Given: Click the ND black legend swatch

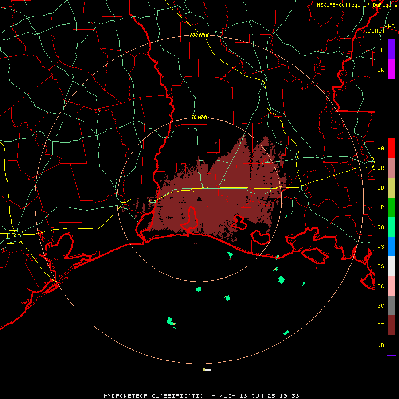Looking at the screenshot, I should 391,345.
